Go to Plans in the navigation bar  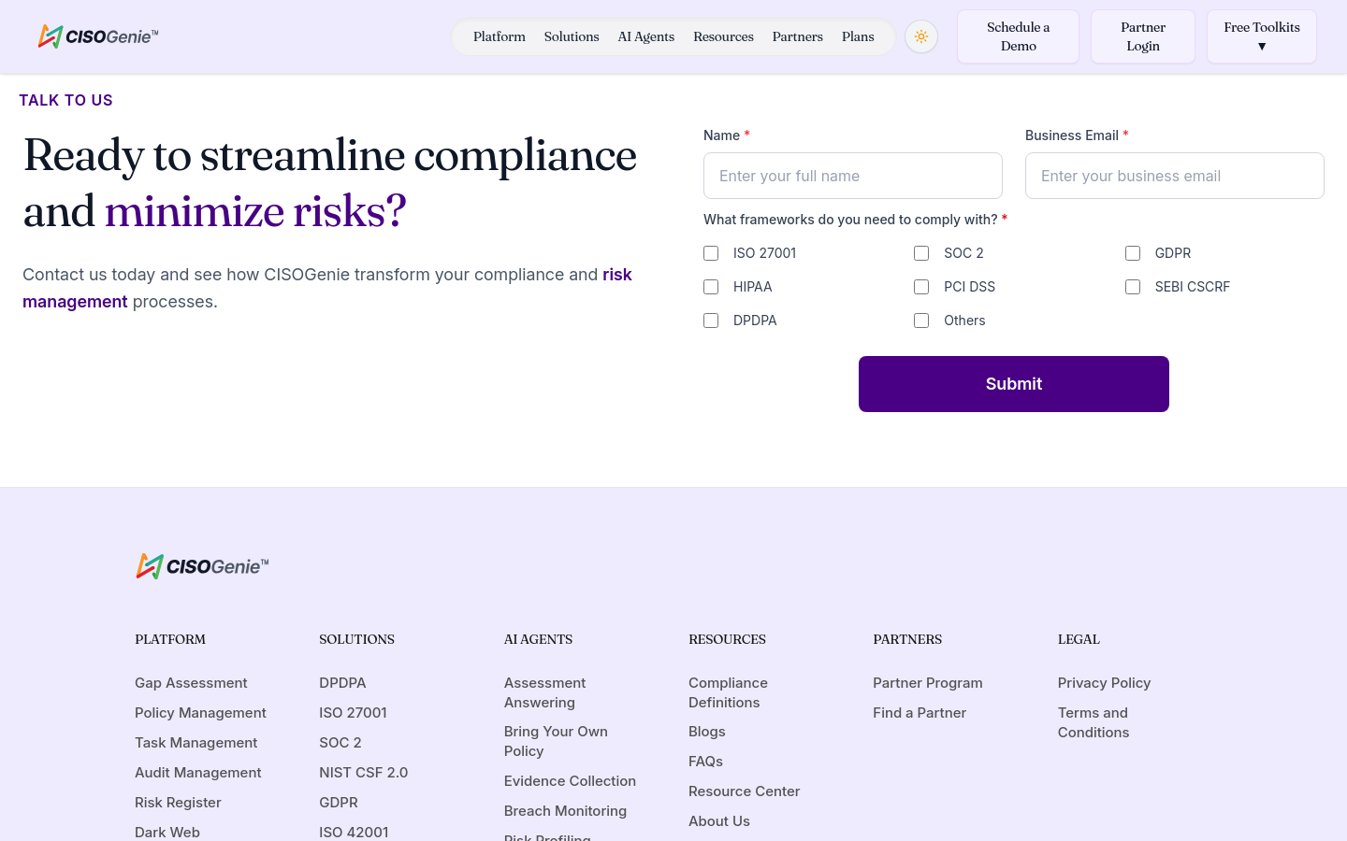coord(858,36)
